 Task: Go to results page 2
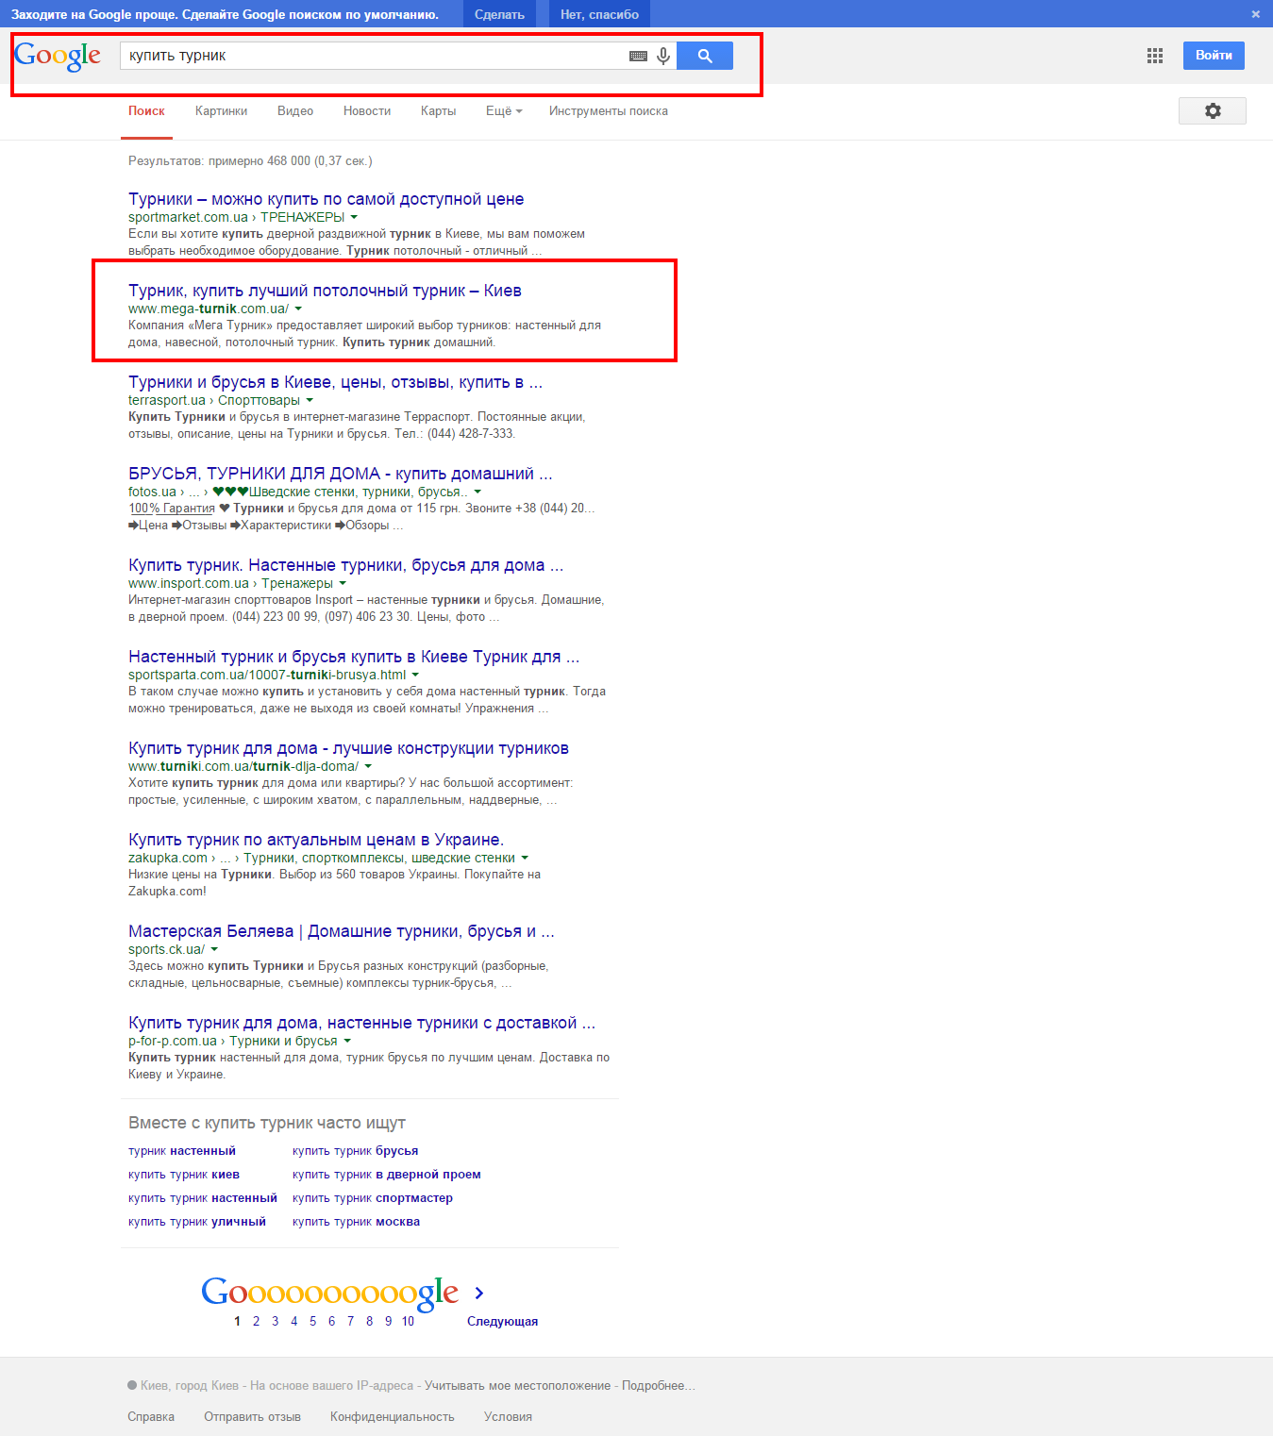(256, 1321)
